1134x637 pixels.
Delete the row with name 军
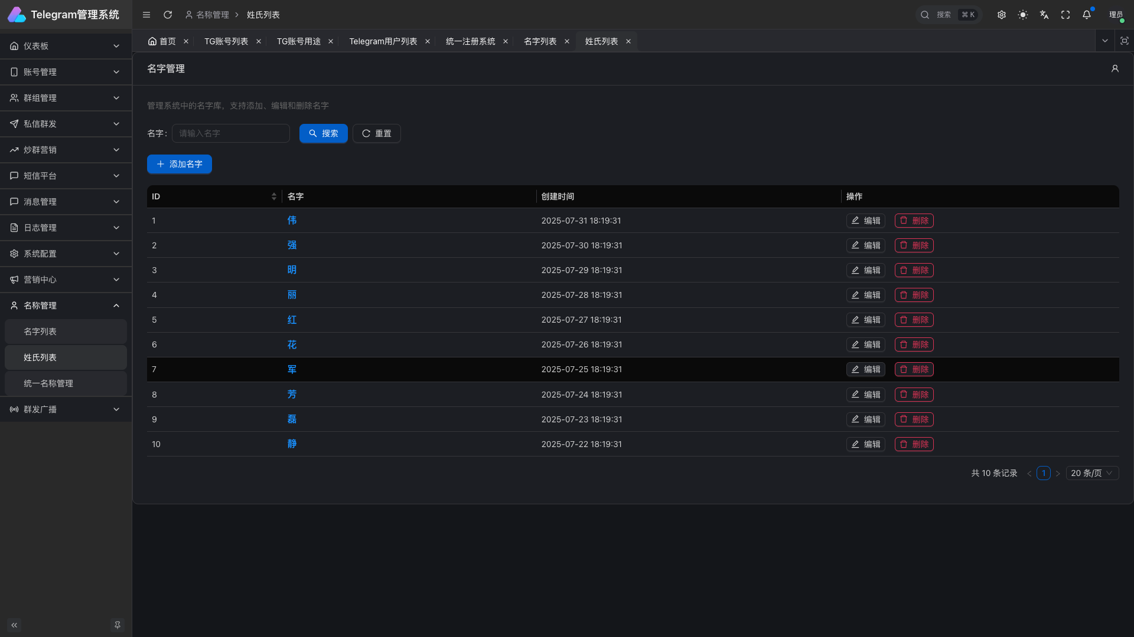click(x=914, y=369)
